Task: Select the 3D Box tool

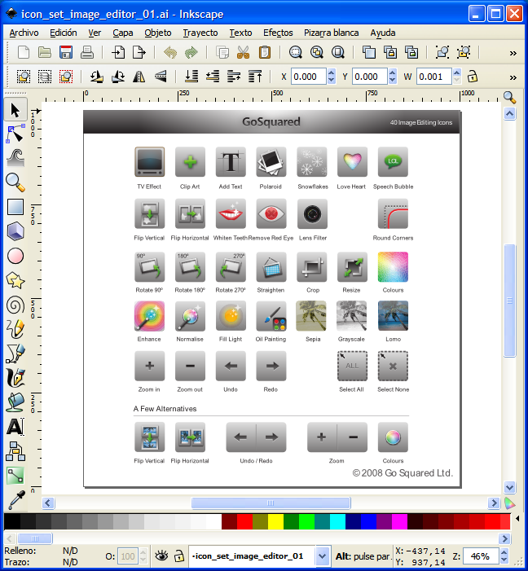Action: tap(15, 231)
